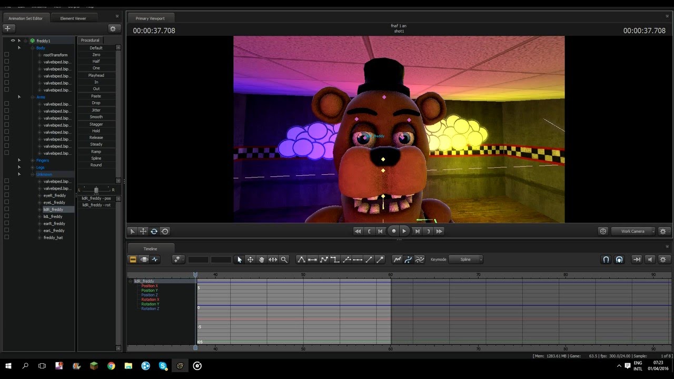Collapse lidR_freddy channels in the graph editor
Screen dimensions: 674x379
coord(131,281)
